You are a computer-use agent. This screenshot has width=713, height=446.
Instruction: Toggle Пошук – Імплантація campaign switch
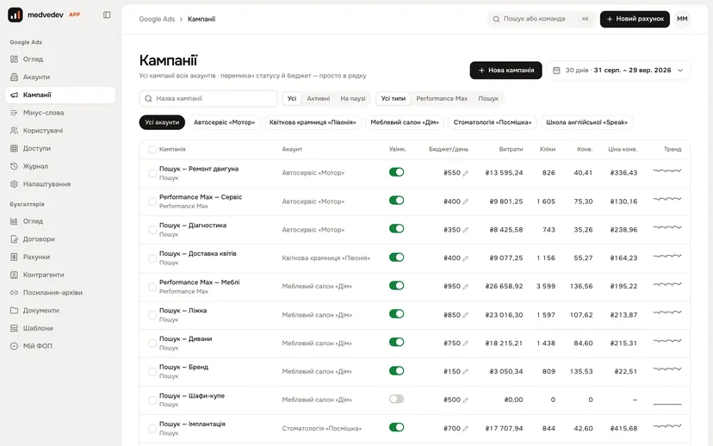pos(396,427)
